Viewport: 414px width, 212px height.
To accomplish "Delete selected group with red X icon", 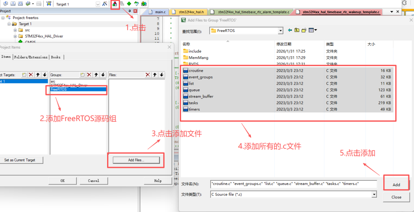I will 89,75.
